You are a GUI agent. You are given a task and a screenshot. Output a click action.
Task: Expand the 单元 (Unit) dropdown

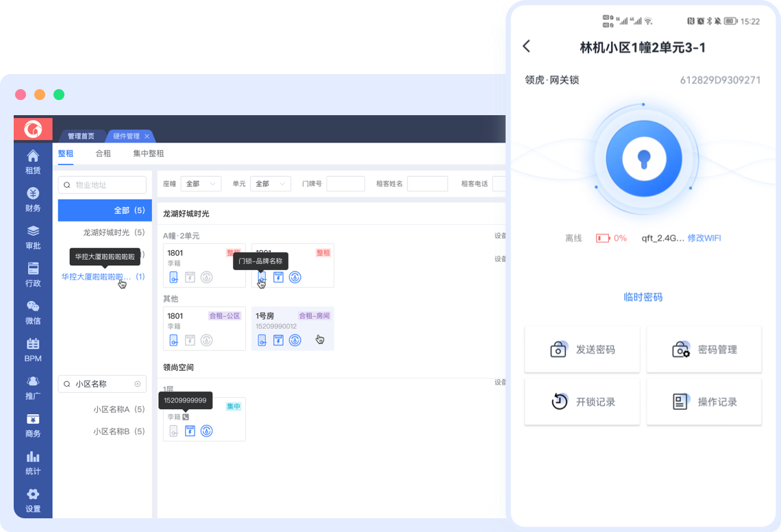pos(271,184)
